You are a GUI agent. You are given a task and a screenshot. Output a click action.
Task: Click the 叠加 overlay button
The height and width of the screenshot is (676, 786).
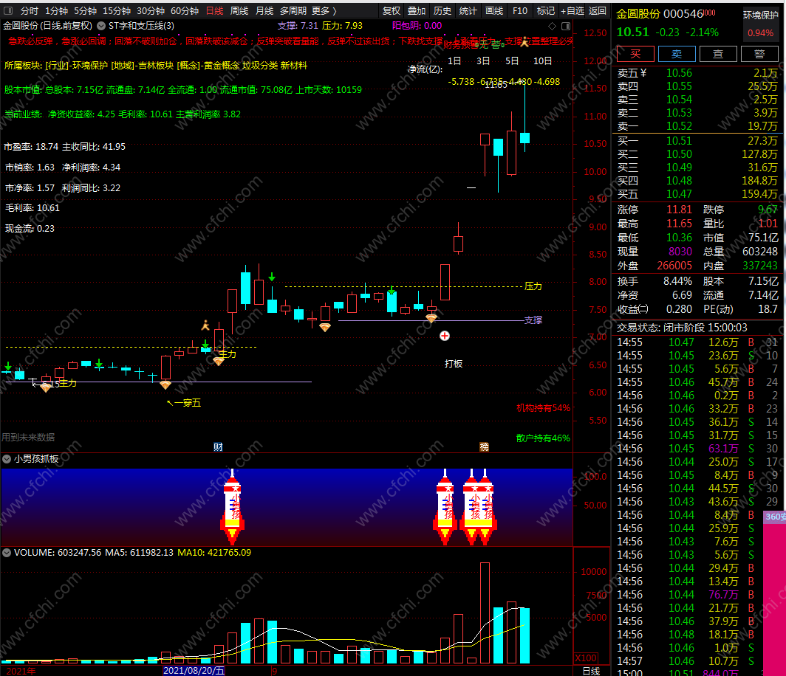pos(417,10)
